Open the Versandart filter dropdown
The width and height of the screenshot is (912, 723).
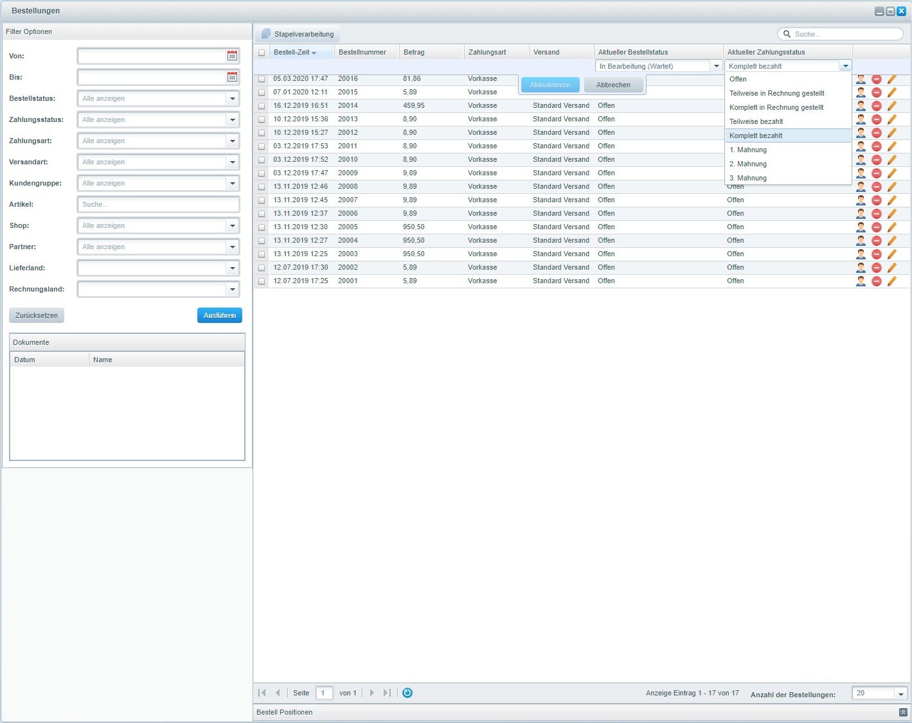pyautogui.click(x=233, y=162)
